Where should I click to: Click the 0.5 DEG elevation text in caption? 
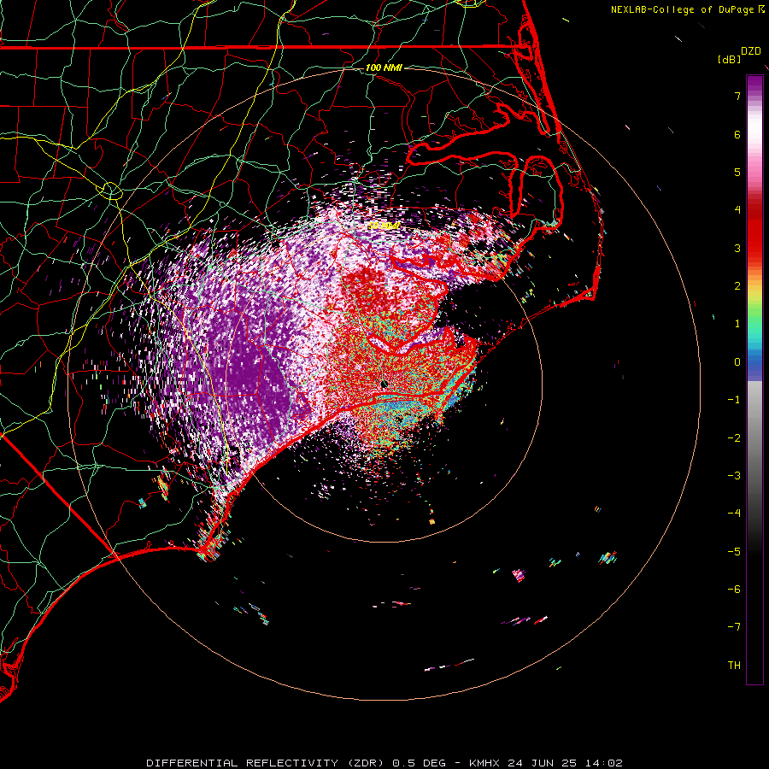[419, 763]
